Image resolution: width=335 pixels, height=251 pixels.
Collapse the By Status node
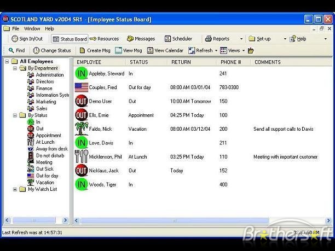tap(15, 115)
